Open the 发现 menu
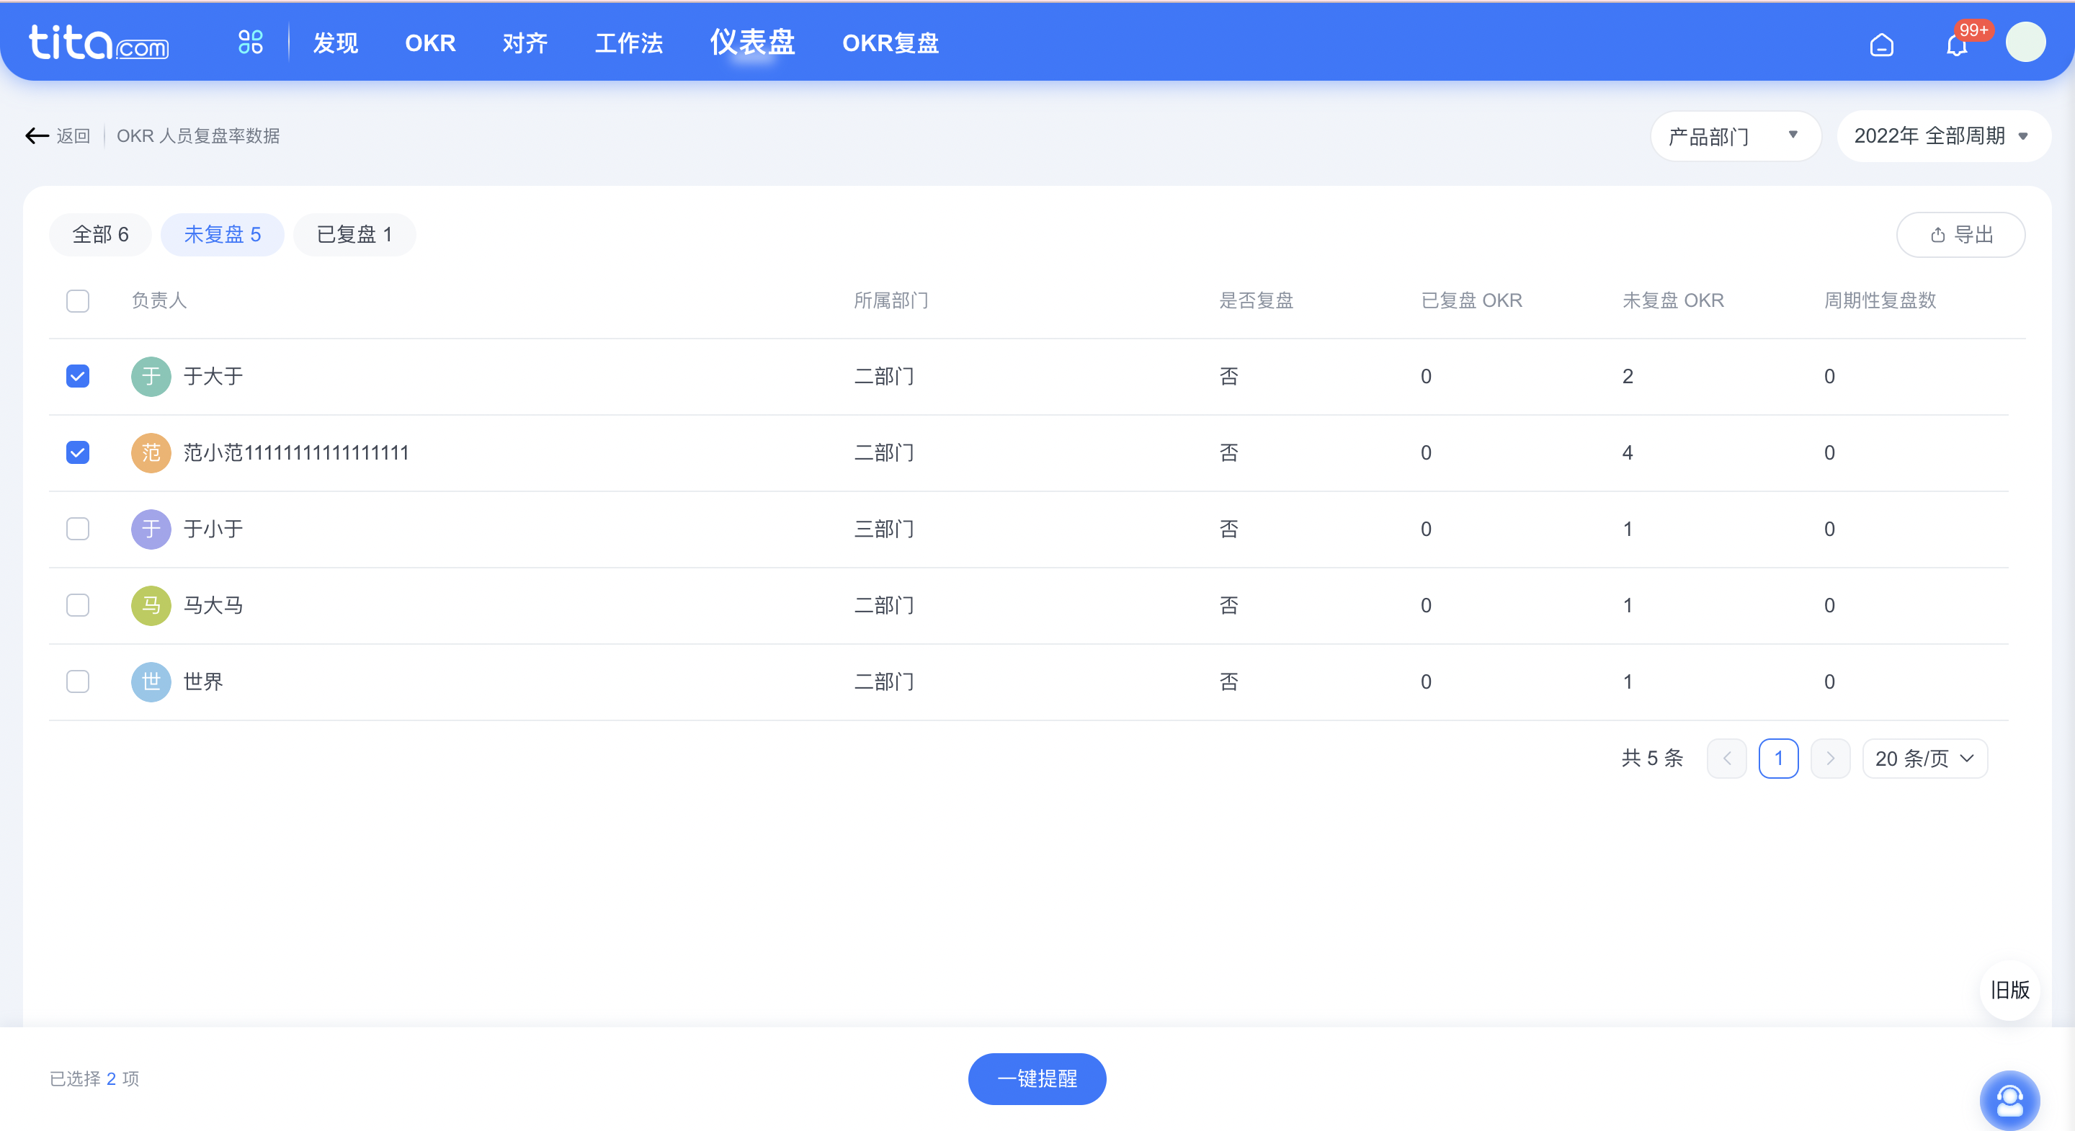 pos(335,43)
